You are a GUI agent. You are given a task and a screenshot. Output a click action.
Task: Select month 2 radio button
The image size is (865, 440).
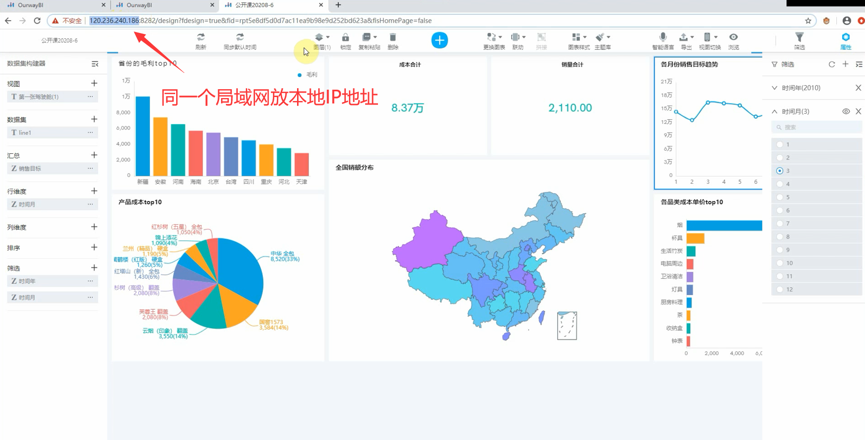(780, 158)
